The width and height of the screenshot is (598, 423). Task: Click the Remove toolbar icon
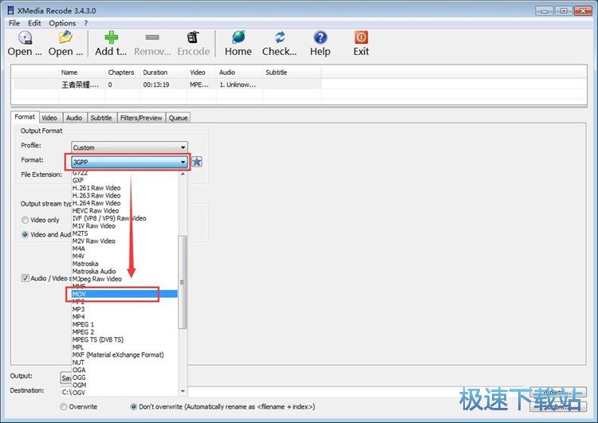[152, 37]
